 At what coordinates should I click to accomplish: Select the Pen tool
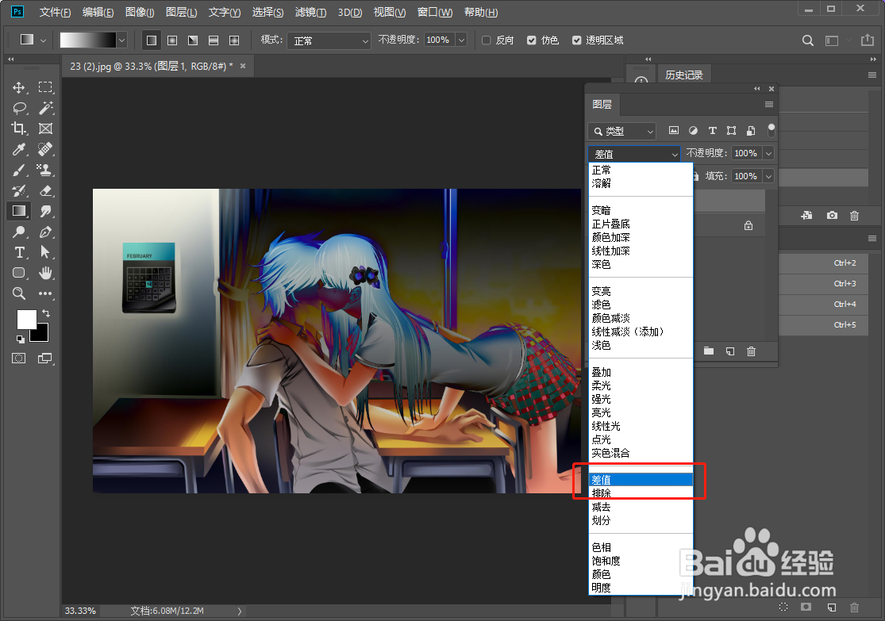46,232
